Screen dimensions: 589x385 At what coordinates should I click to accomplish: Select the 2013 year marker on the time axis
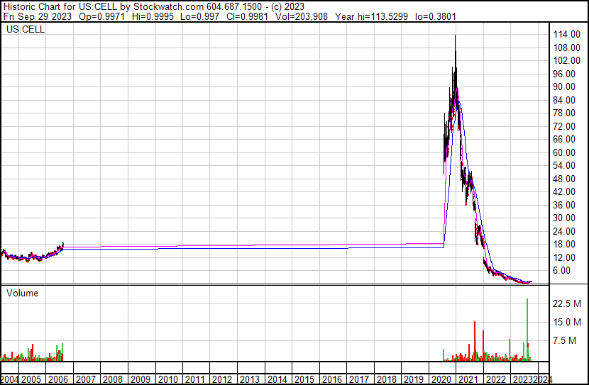pos(249,379)
